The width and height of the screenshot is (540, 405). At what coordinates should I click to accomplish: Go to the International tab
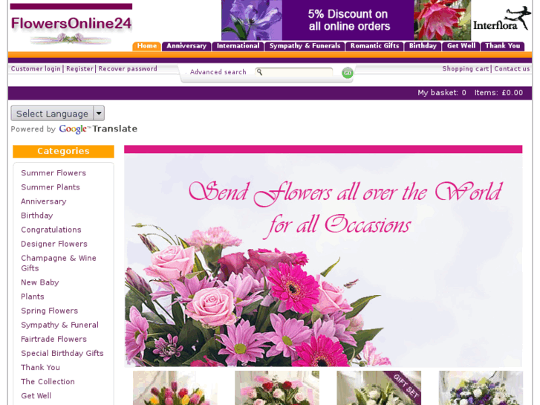click(x=238, y=46)
